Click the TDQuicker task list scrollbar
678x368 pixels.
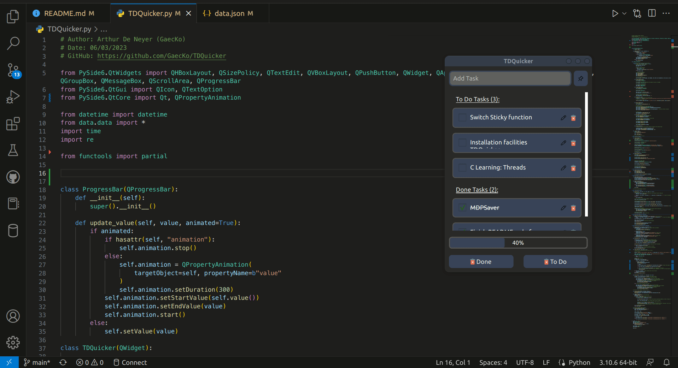coord(586,154)
